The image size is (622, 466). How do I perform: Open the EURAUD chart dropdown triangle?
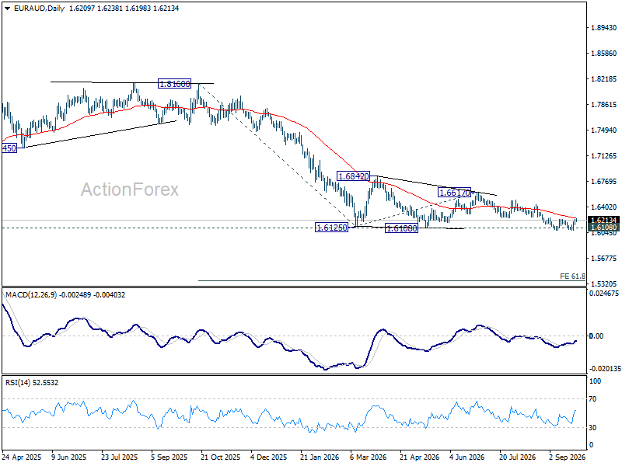(x=8, y=9)
